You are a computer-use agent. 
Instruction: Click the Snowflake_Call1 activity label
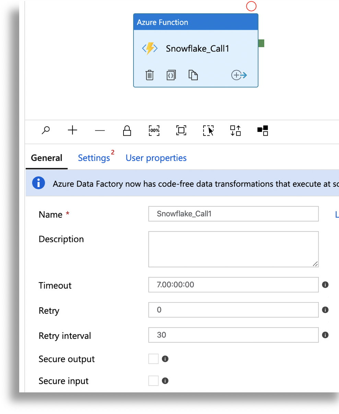coord(197,48)
